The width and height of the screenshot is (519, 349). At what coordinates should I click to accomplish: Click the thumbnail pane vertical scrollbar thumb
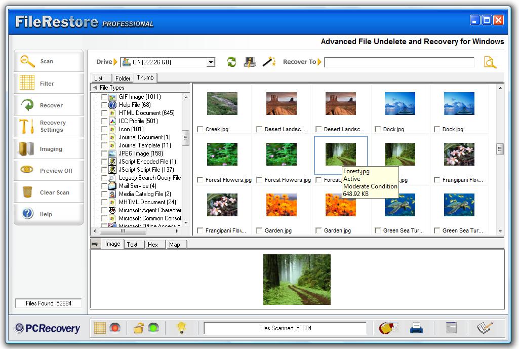point(500,149)
